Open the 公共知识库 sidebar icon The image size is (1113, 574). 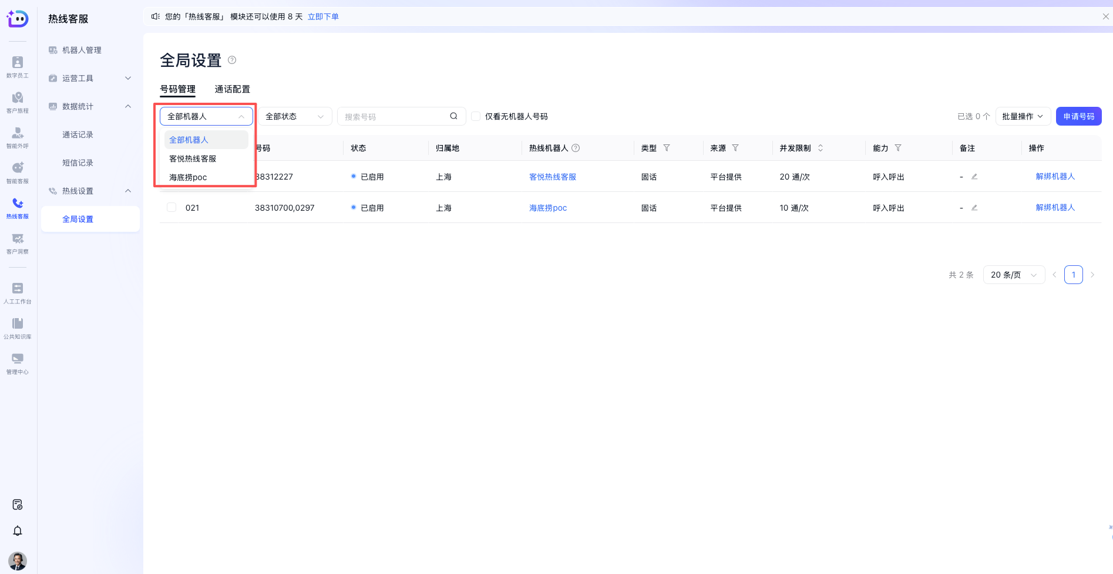pyautogui.click(x=18, y=327)
